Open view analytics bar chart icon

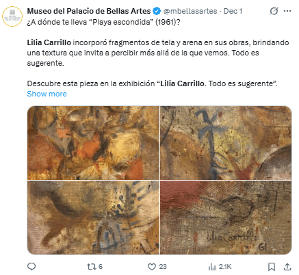[212, 267]
